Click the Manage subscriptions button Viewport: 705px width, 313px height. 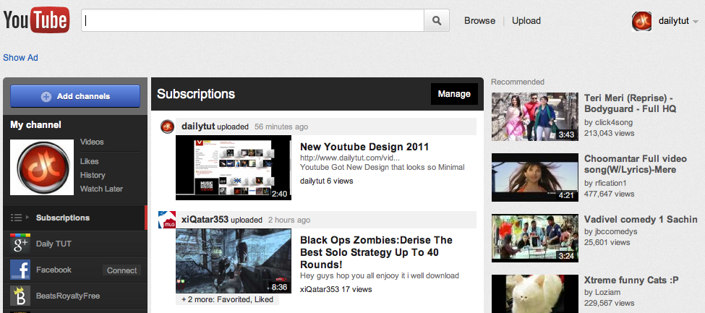(x=454, y=94)
